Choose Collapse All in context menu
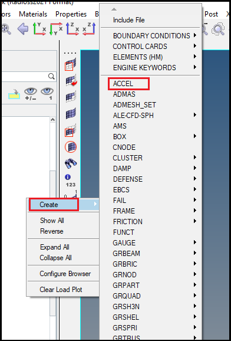The width and height of the screenshot is (231, 341). [x=55, y=258]
